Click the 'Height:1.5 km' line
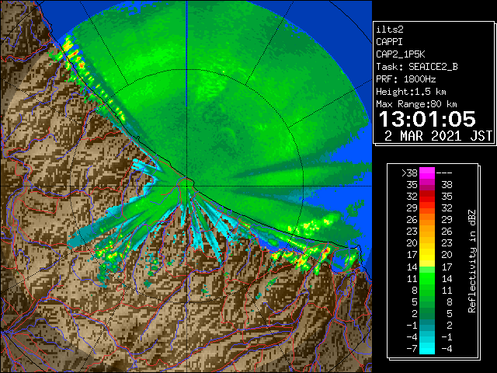The image size is (497, 373). tap(411, 92)
